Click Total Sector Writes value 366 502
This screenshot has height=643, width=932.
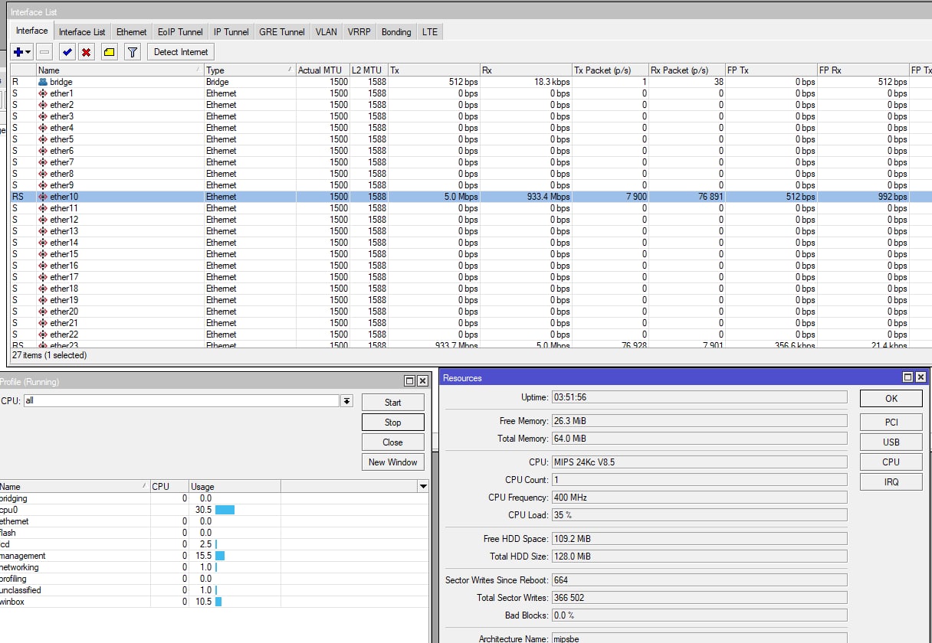(x=699, y=598)
